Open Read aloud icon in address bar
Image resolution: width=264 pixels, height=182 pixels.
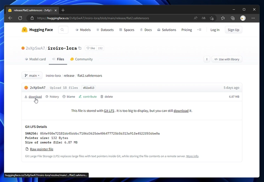tap(196, 18)
